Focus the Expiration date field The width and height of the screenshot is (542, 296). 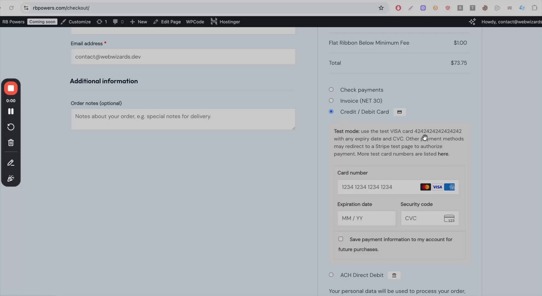(x=366, y=218)
